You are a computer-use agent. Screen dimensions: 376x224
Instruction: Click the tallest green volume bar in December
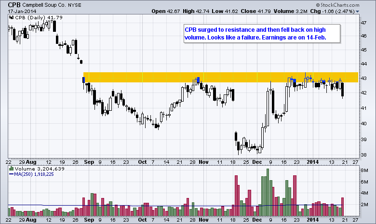click(x=268, y=192)
